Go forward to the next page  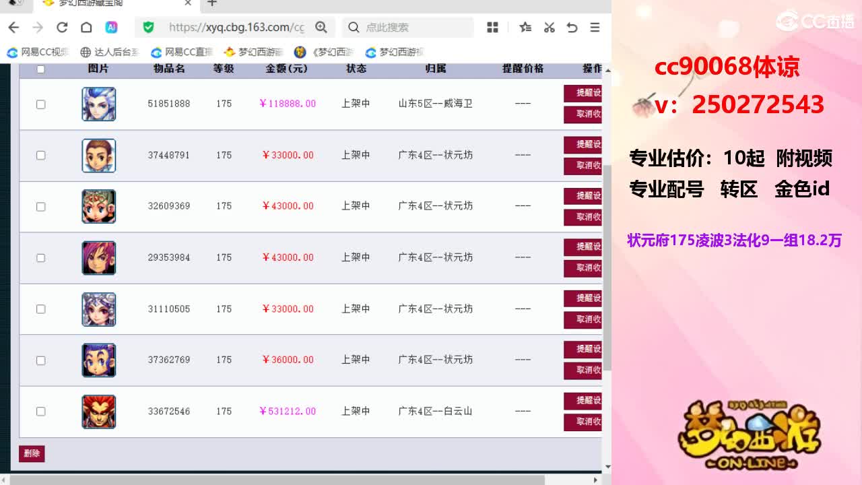click(x=38, y=28)
